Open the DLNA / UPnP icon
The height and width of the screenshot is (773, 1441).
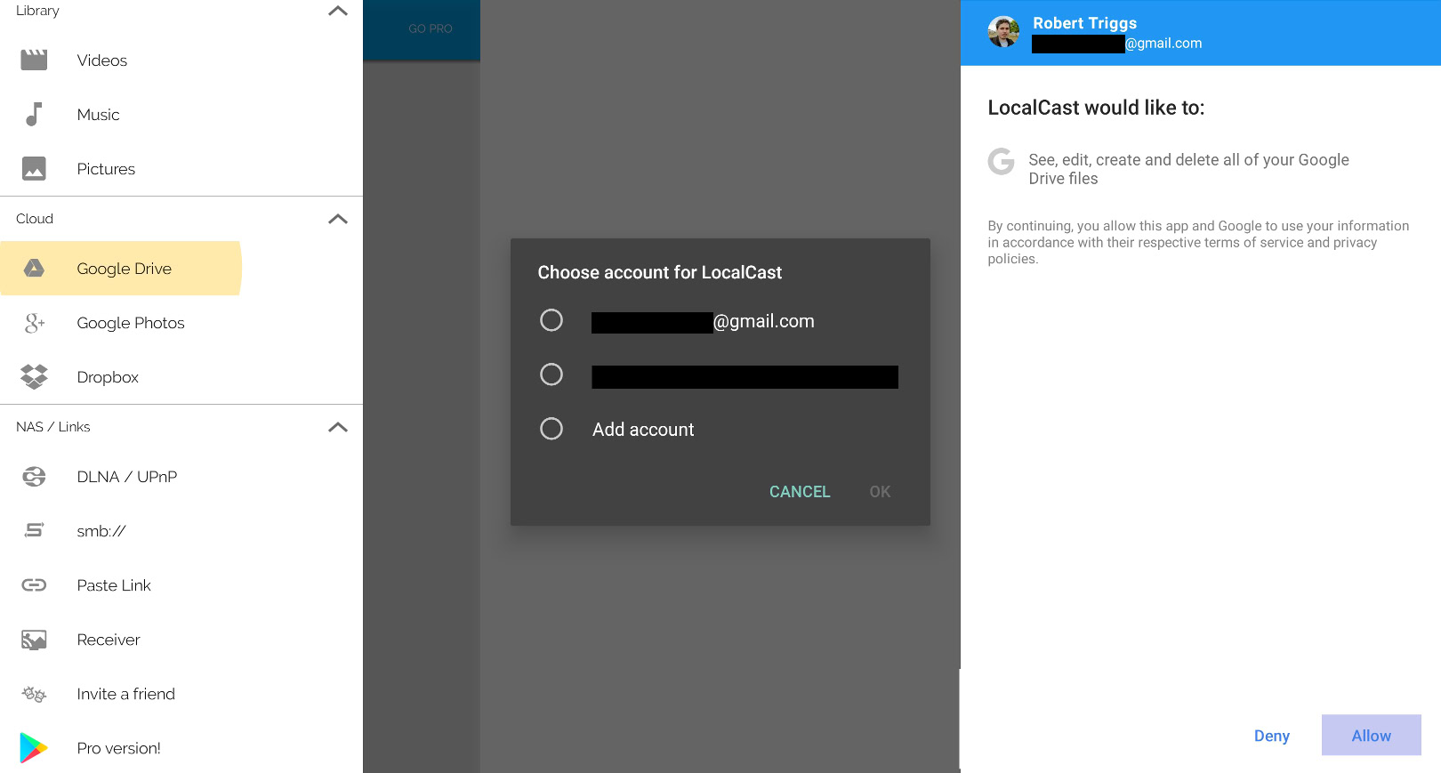(34, 477)
